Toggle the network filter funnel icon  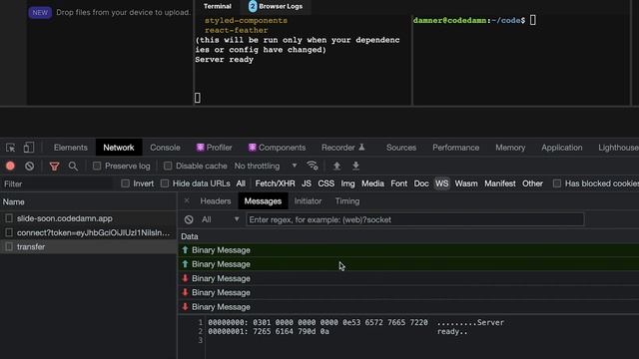54,167
